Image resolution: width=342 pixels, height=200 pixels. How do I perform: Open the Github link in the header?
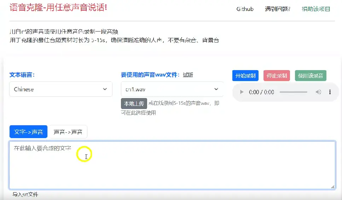[x=245, y=9]
